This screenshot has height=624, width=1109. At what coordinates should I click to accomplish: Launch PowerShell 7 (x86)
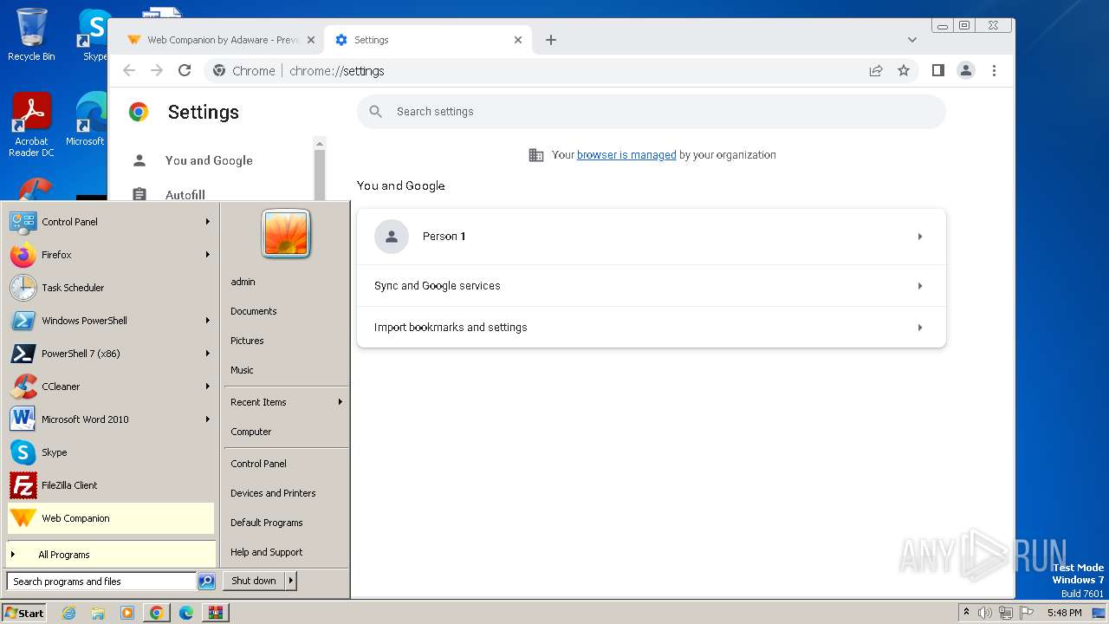tap(110, 354)
